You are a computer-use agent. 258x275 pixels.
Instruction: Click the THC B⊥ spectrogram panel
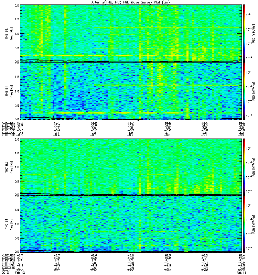(x=131, y=167)
